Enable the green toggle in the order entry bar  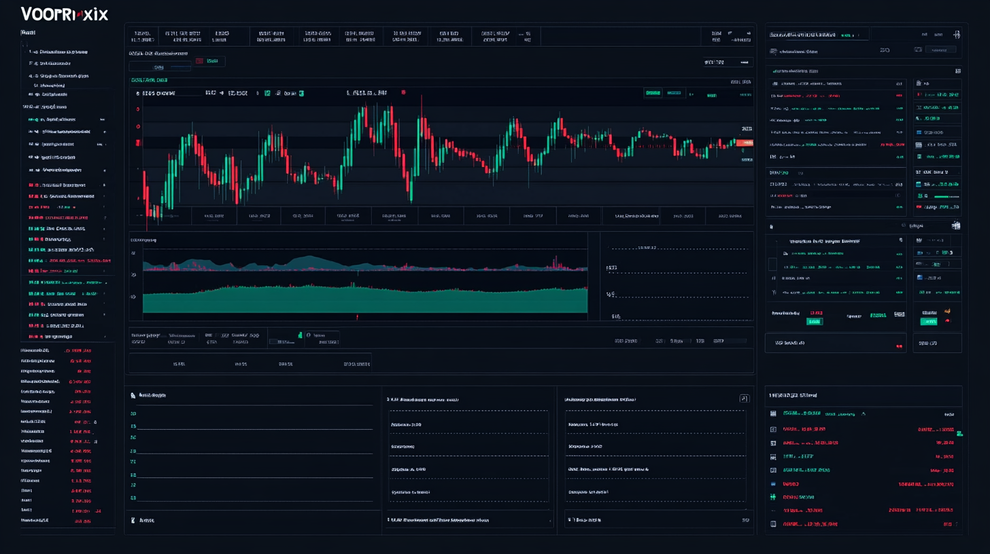click(299, 336)
